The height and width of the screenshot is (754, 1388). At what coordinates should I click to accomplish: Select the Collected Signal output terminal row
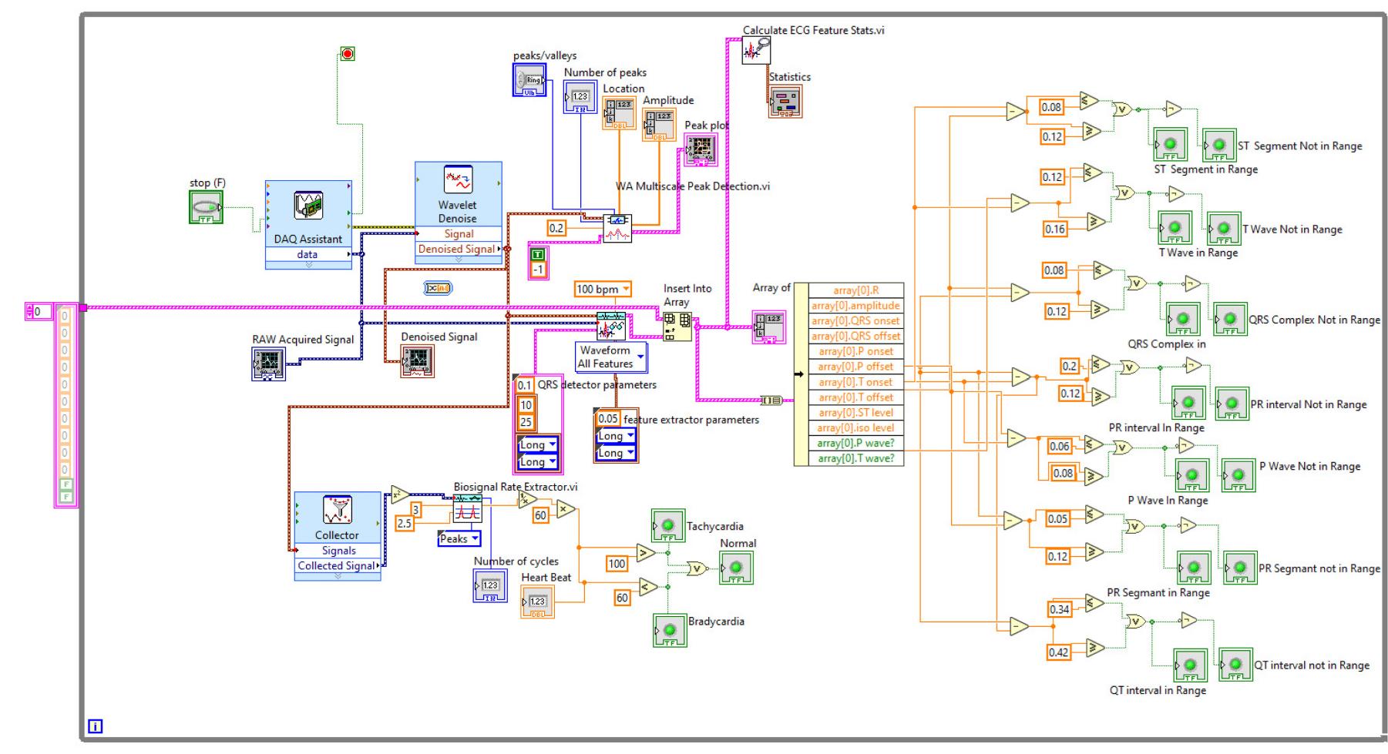point(338,565)
